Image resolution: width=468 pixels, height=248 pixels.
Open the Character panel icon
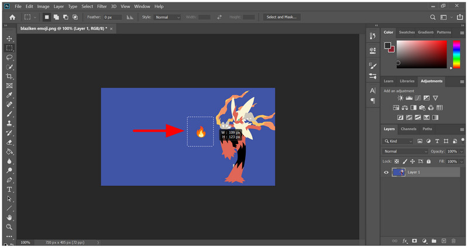click(x=373, y=91)
